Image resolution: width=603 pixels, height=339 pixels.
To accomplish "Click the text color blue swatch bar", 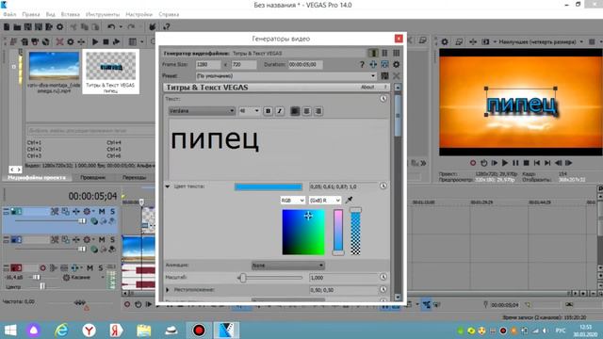I will (x=269, y=186).
